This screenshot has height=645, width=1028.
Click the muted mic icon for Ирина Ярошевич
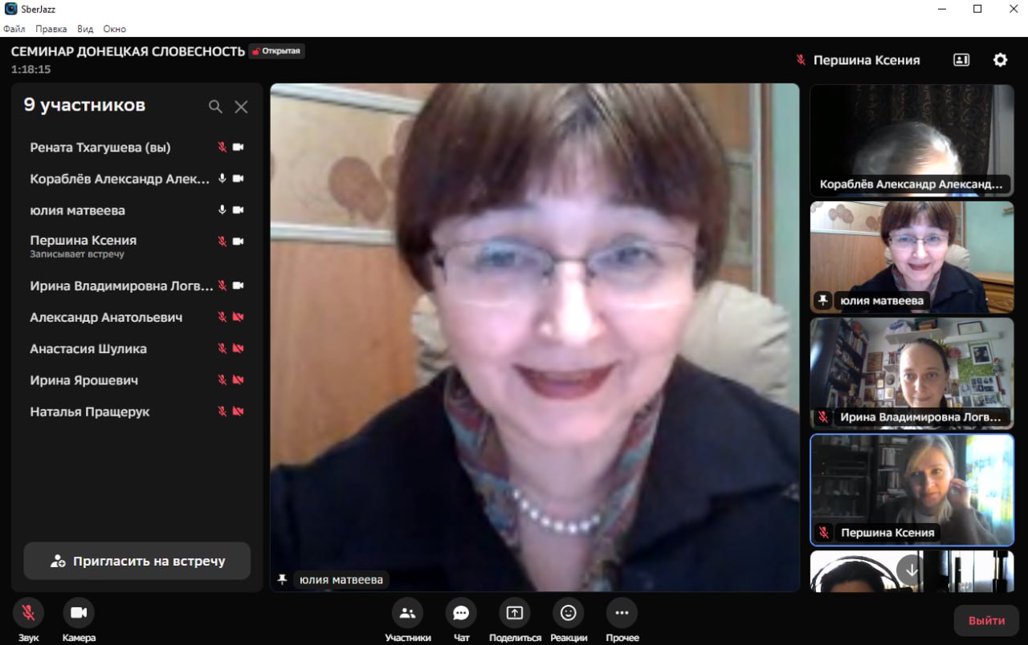[222, 379]
